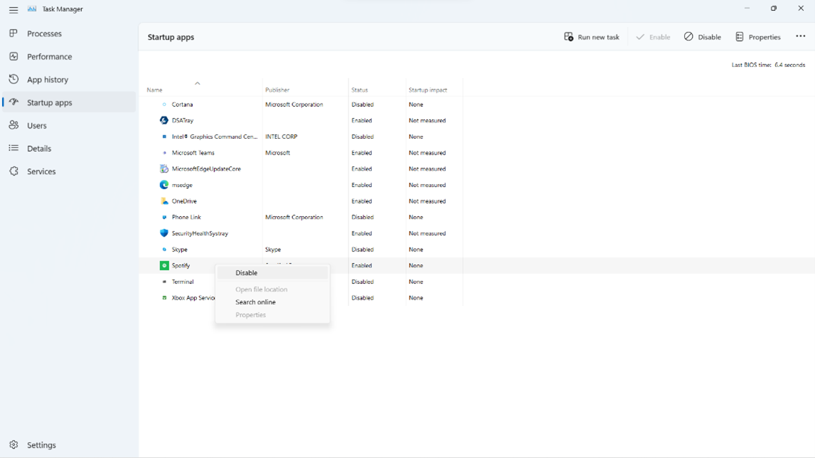Open the toolbar Properties button
815x458 pixels.
[757, 37]
